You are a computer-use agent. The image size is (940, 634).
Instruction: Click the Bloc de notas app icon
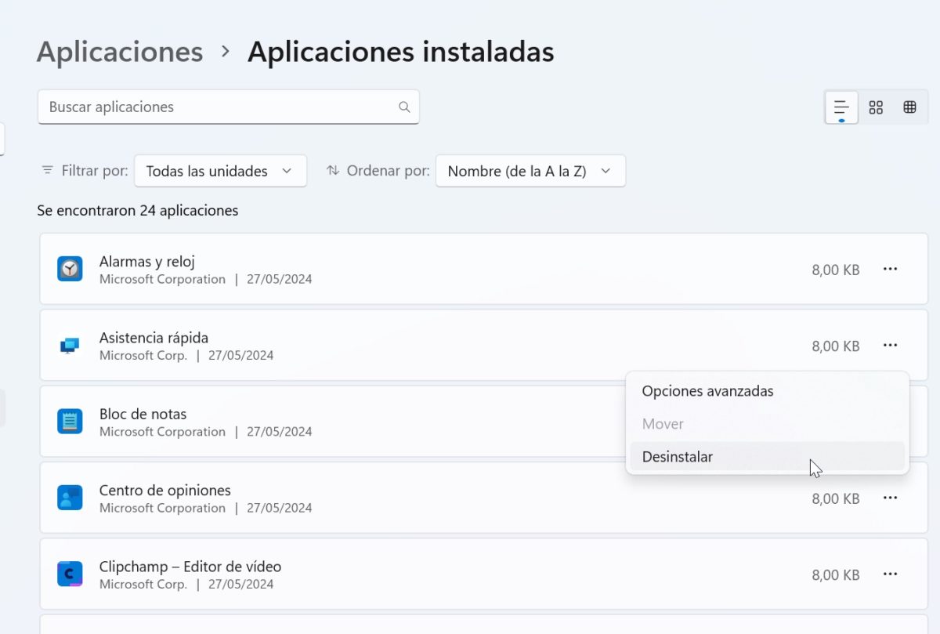click(x=70, y=422)
